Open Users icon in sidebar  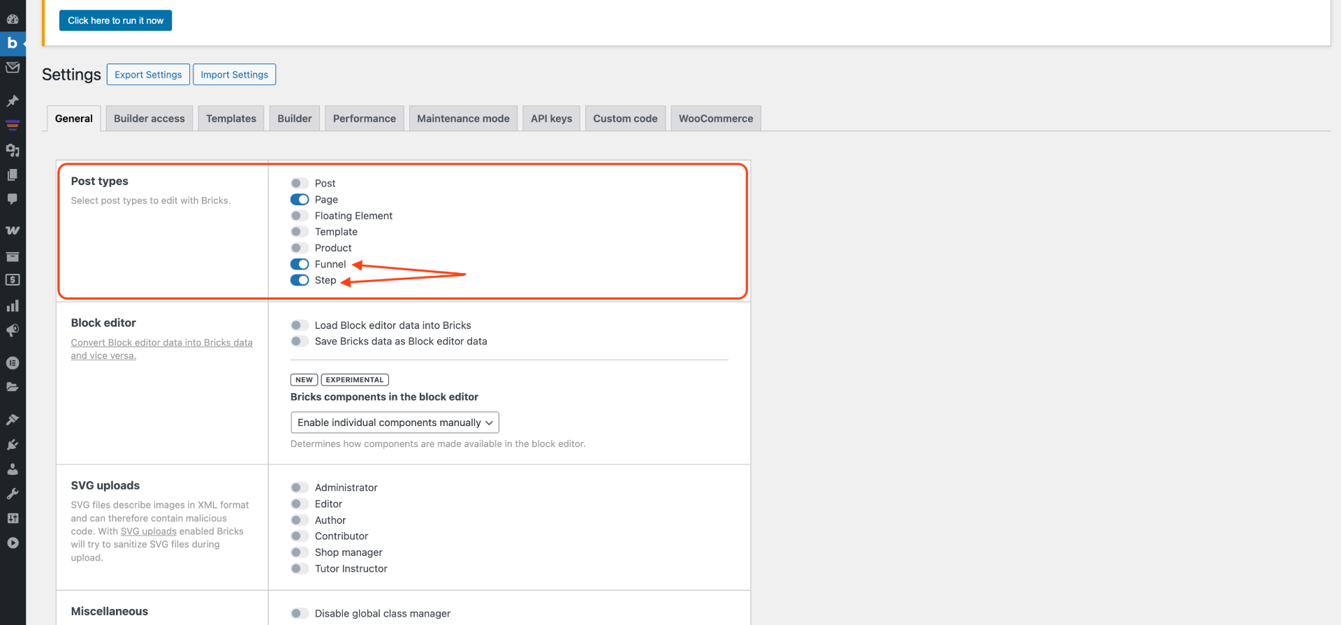click(13, 469)
